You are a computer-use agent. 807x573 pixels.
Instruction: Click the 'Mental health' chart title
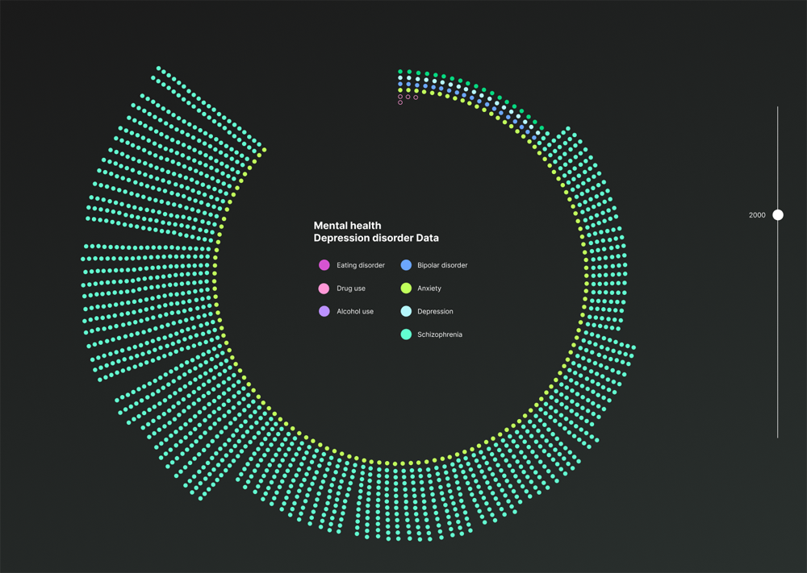point(347,226)
